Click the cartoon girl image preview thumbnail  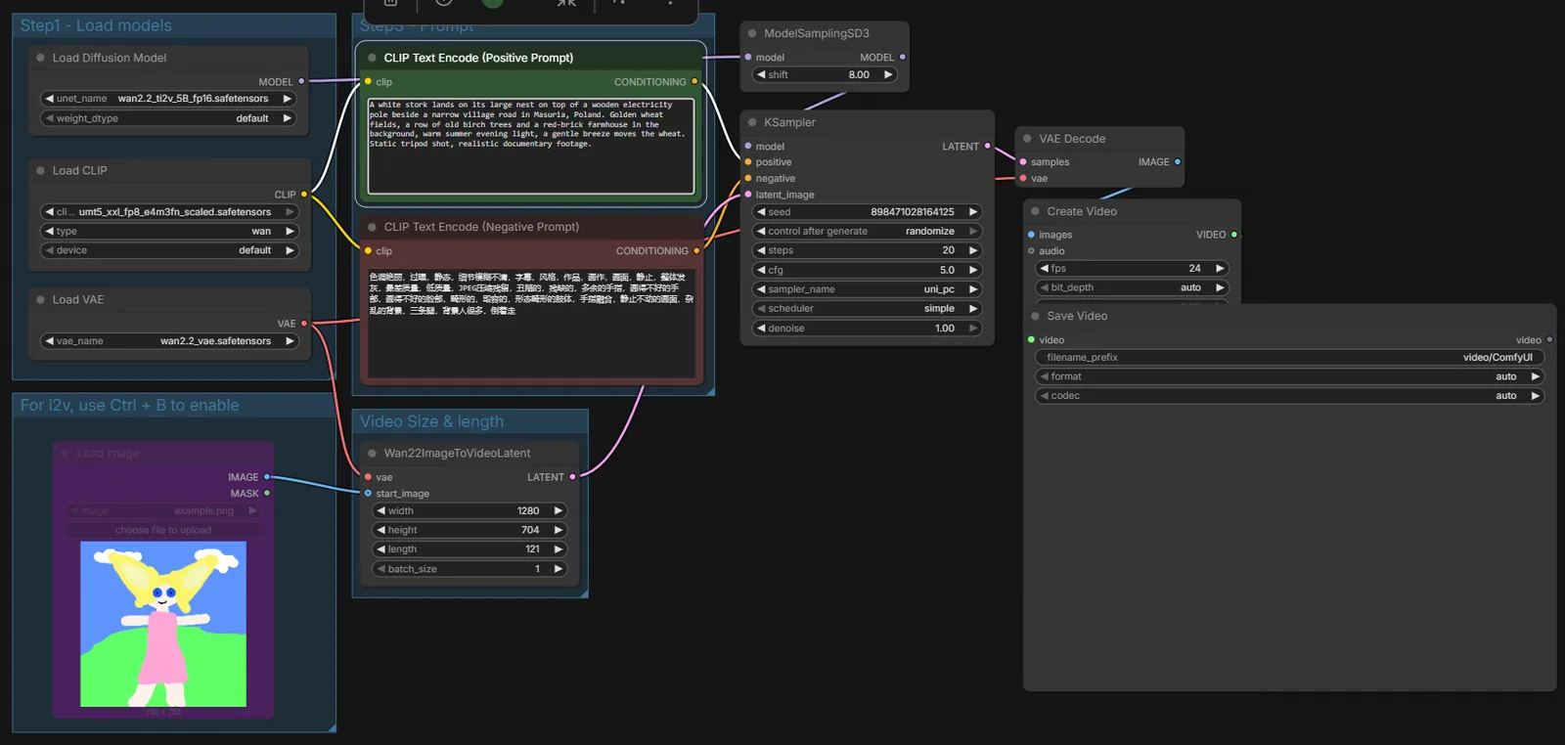(x=163, y=624)
